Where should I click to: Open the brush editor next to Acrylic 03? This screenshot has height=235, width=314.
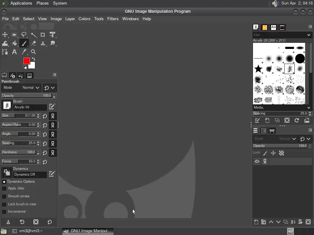tap(52, 106)
